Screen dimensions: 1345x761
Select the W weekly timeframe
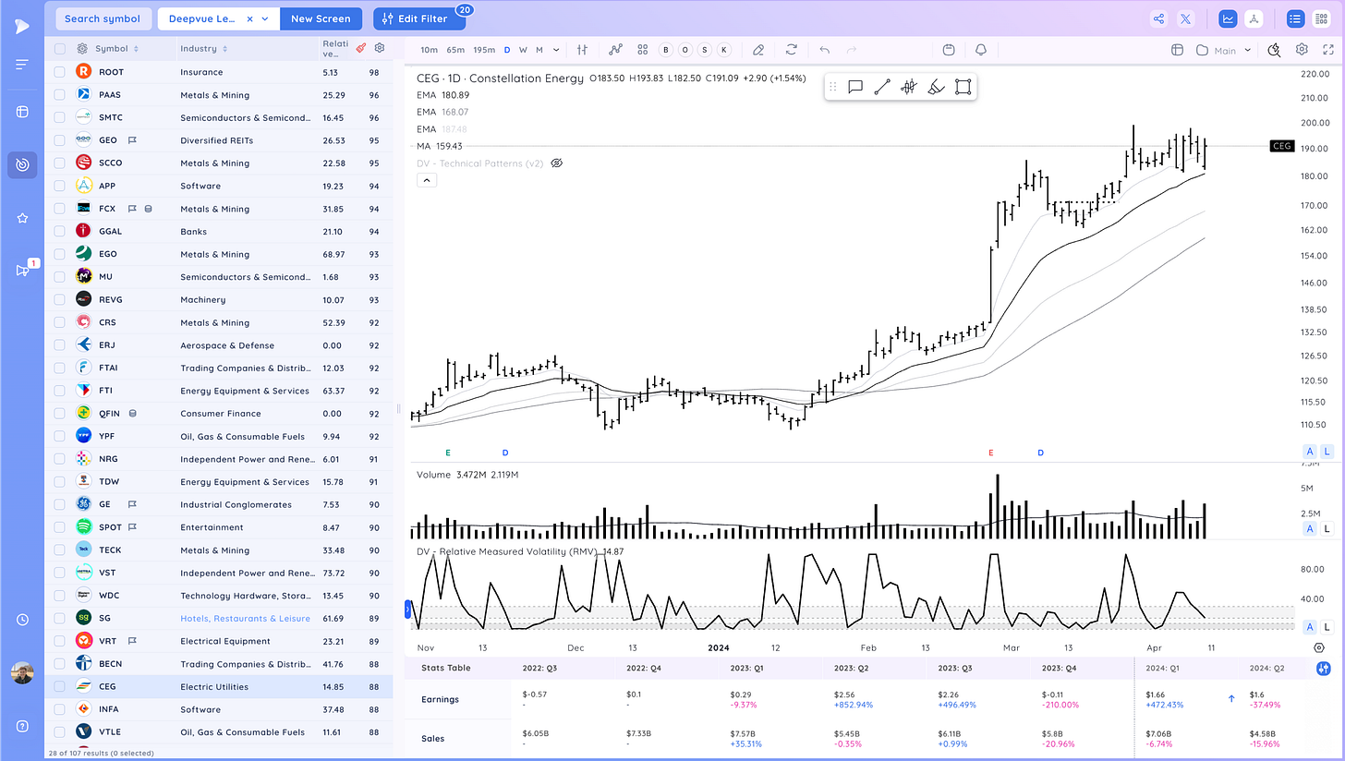523,50
